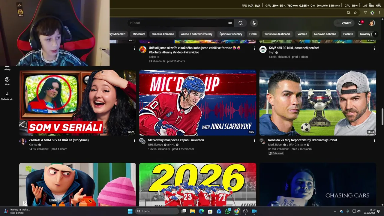384x216 pixels.
Task: Open Sebyx11 channel avatar
Action: point(143,49)
